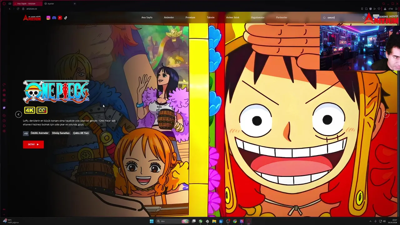Open the Ana Sayfa nav item
This screenshot has height=225, width=400.
[147, 17]
